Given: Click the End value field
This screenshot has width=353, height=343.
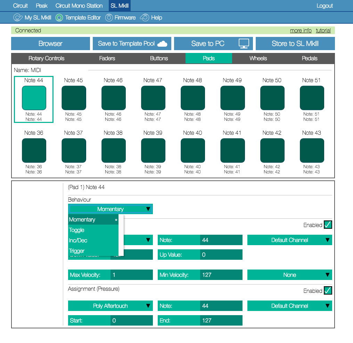Looking at the screenshot, I should point(221,320).
